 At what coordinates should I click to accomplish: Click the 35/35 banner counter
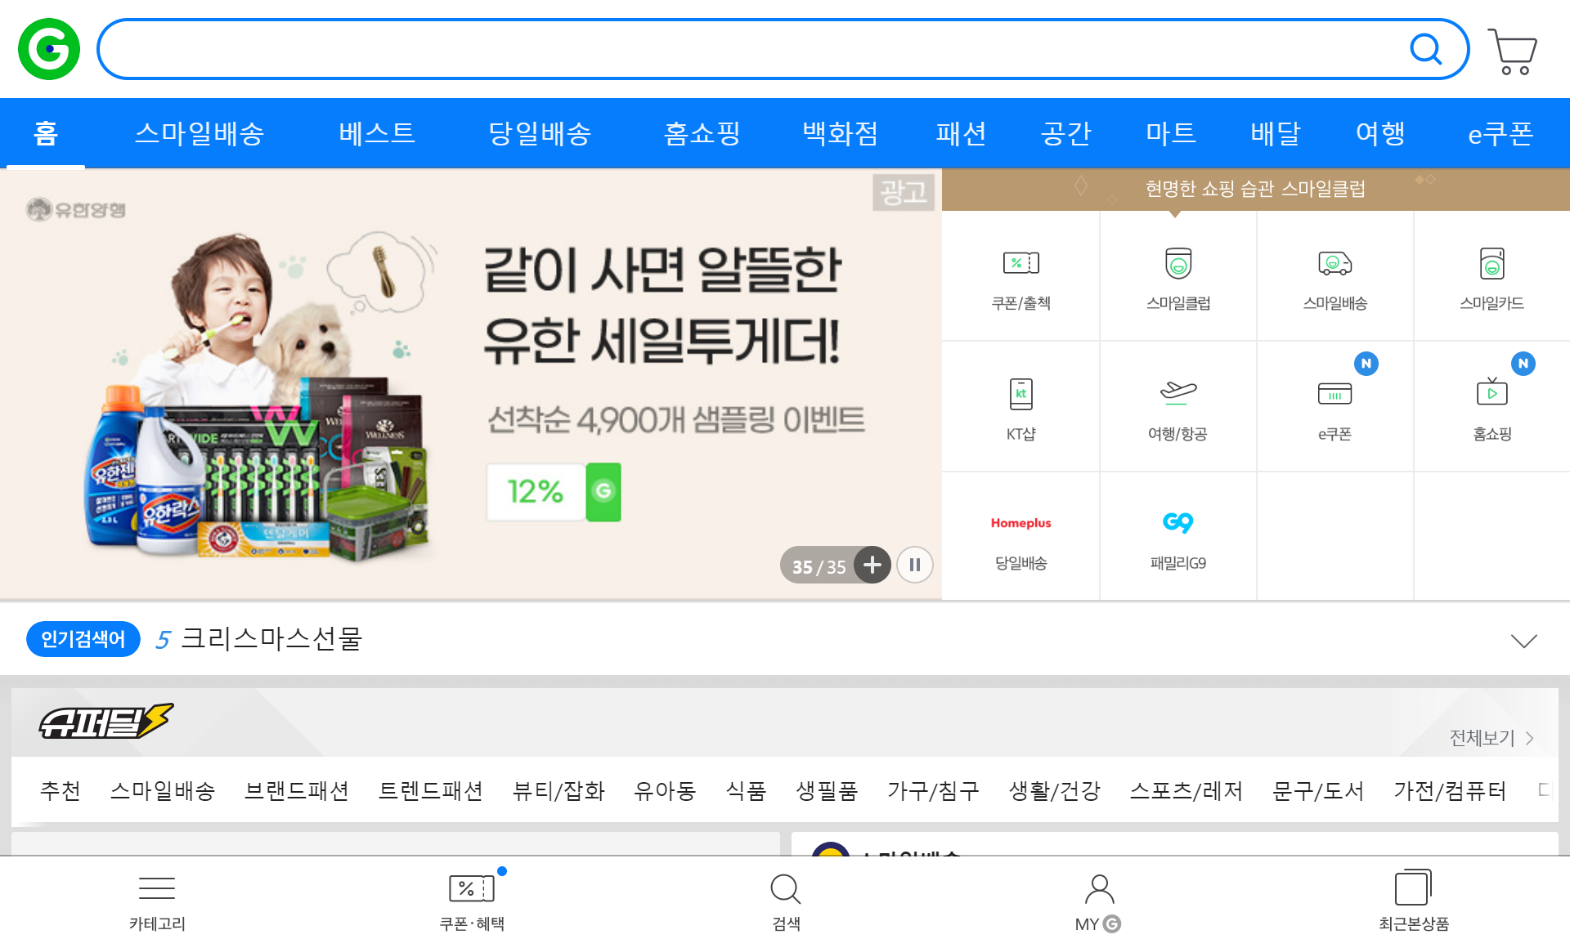[819, 566]
